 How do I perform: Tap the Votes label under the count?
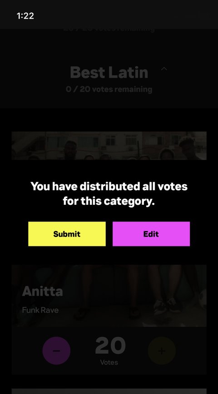coord(109,362)
